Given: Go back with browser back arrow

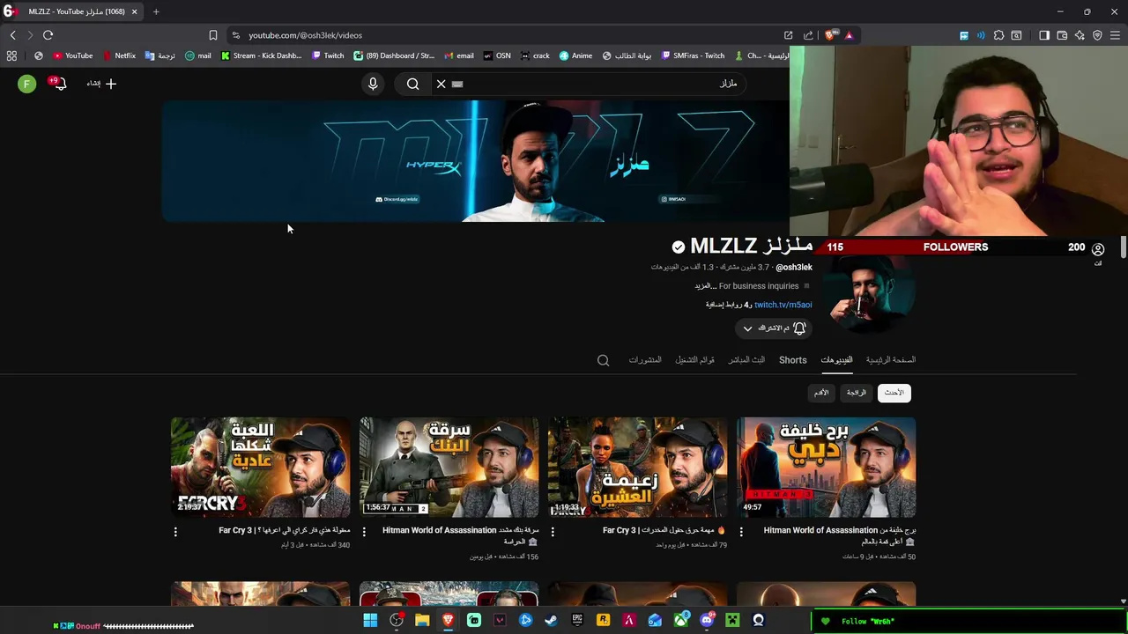Looking at the screenshot, I should (12, 35).
